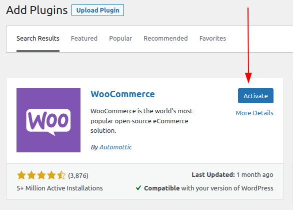Viewport: 293px width, 210px height.
Task: Switch to the Popular tab
Action: click(120, 39)
